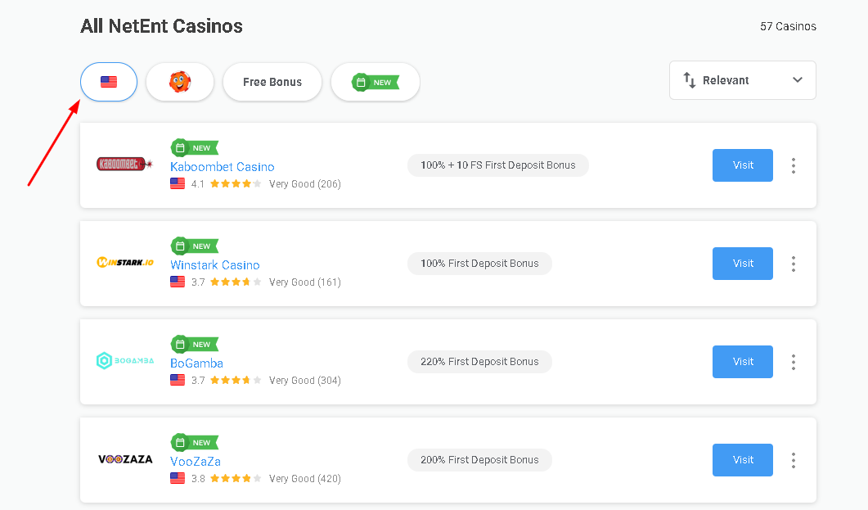Toggle the US flag country filter

pos(109,82)
